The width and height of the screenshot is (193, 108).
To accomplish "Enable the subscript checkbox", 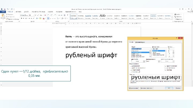I will [131, 72].
